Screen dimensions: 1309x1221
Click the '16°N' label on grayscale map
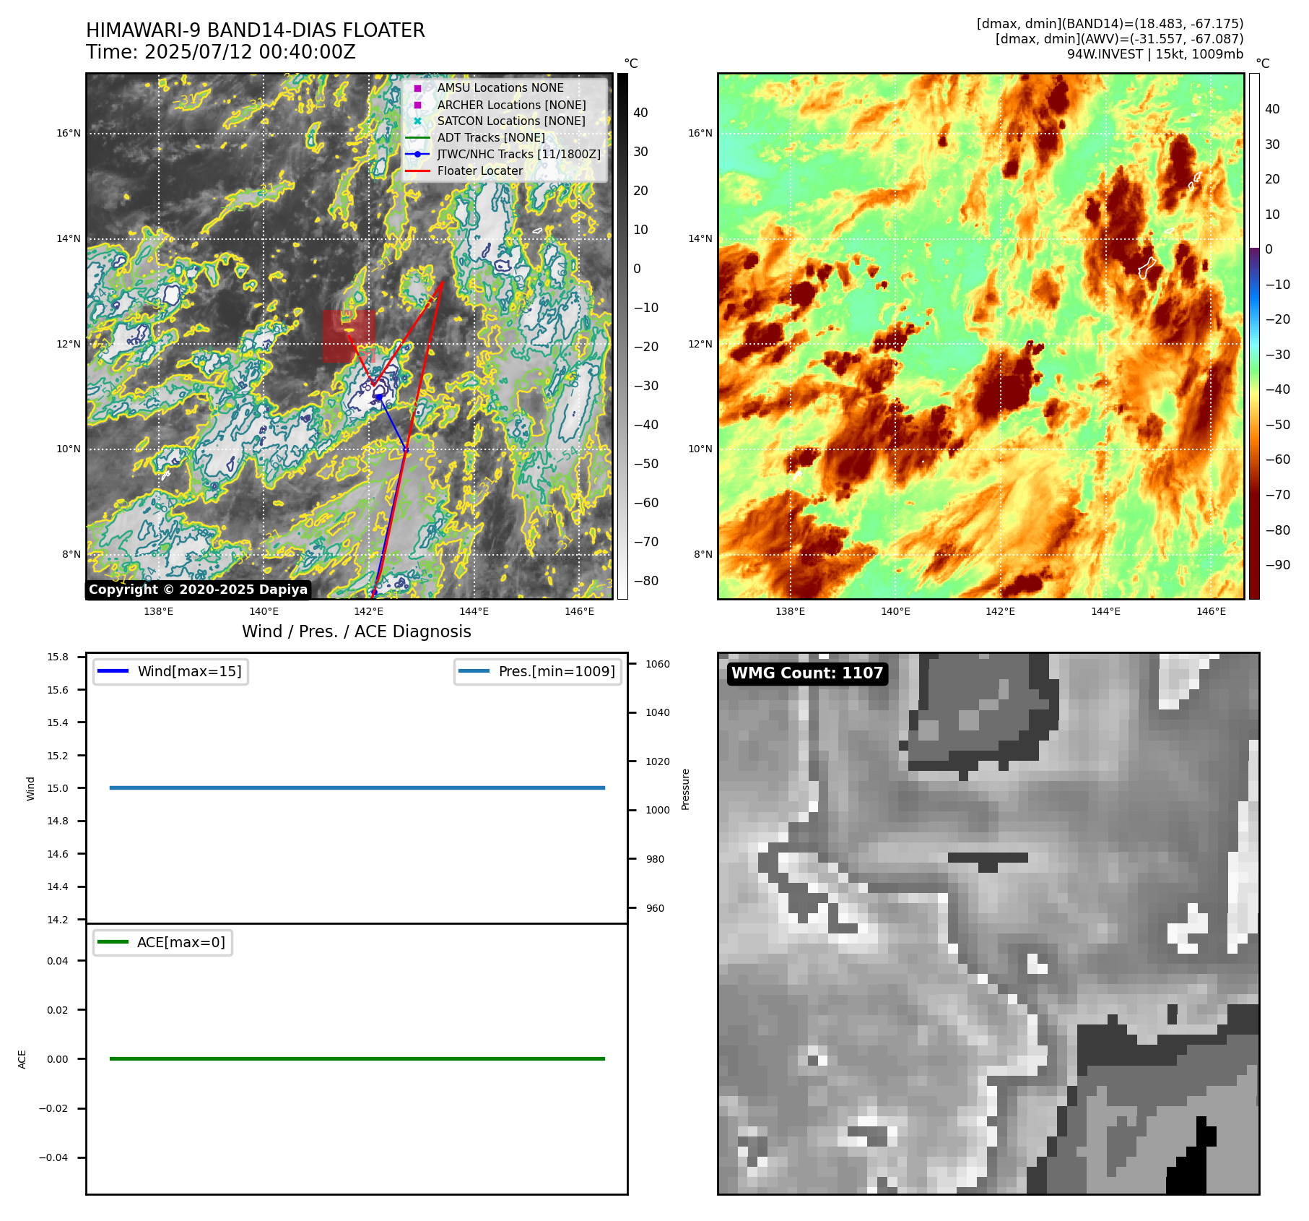[69, 133]
